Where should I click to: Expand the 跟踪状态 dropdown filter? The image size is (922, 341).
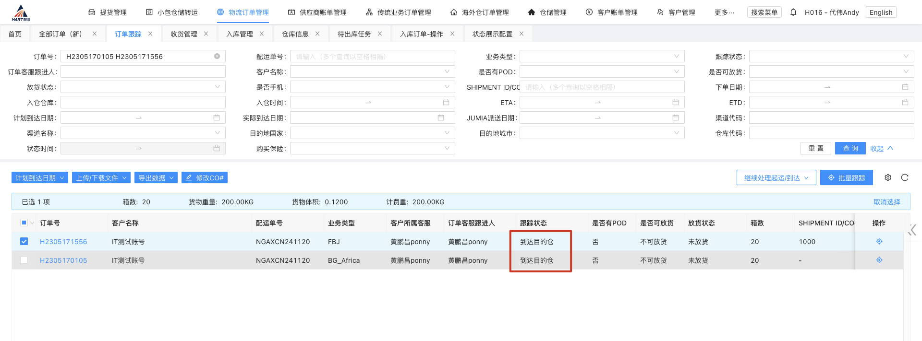click(x=831, y=57)
